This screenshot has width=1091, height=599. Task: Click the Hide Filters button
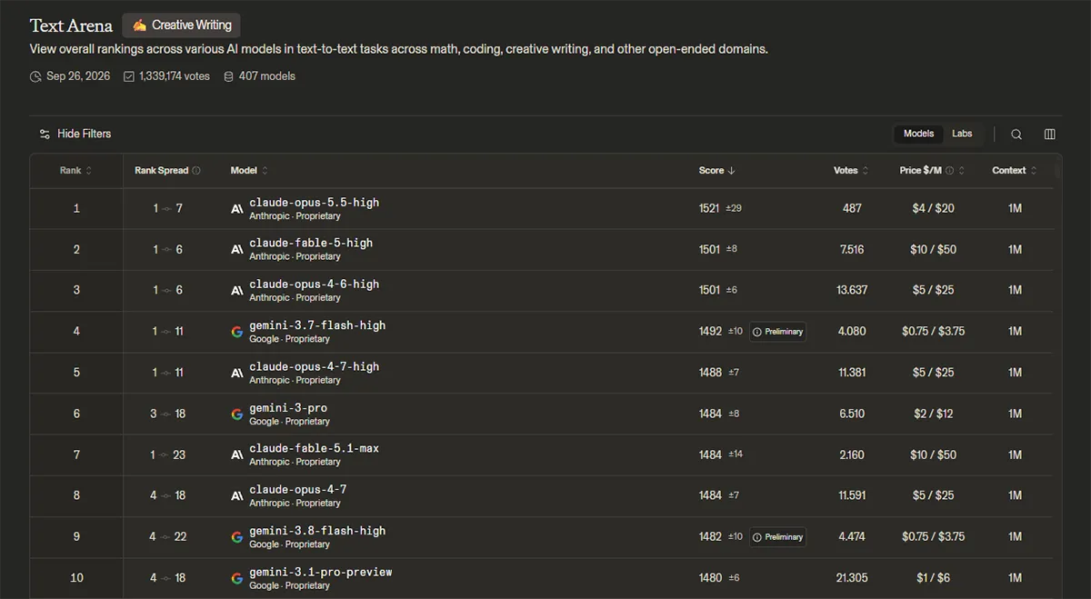pyautogui.click(x=75, y=134)
